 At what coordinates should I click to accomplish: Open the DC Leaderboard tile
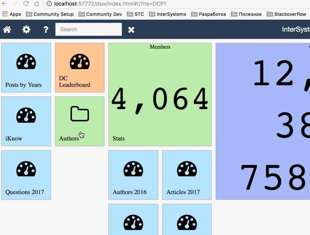(79, 68)
